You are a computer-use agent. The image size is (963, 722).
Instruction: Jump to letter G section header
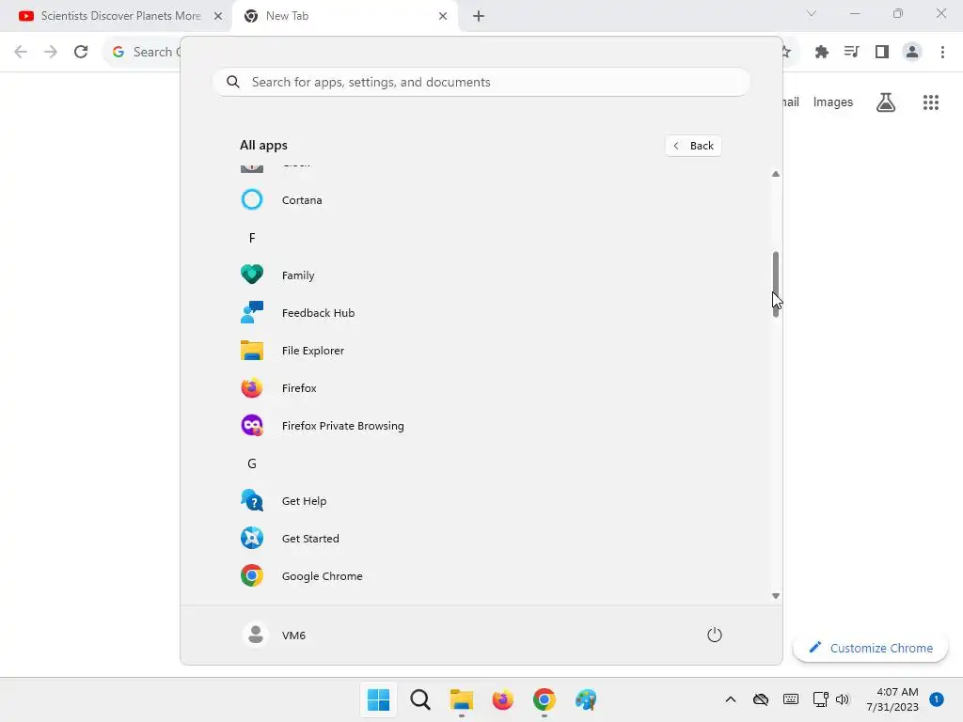pos(252,463)
